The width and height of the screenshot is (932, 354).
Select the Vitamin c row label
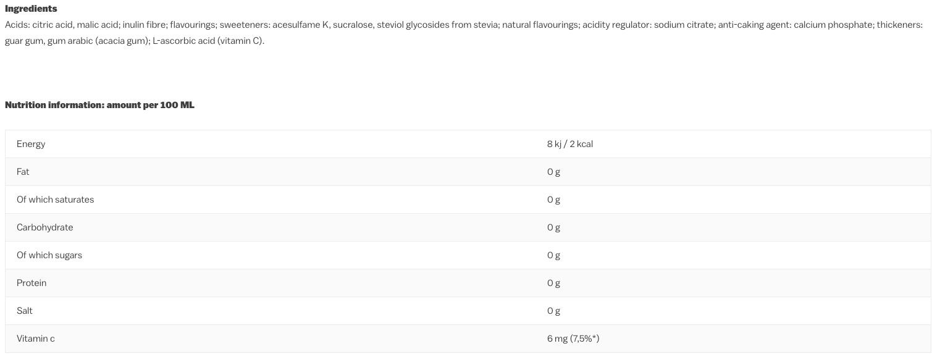[35, 339]
